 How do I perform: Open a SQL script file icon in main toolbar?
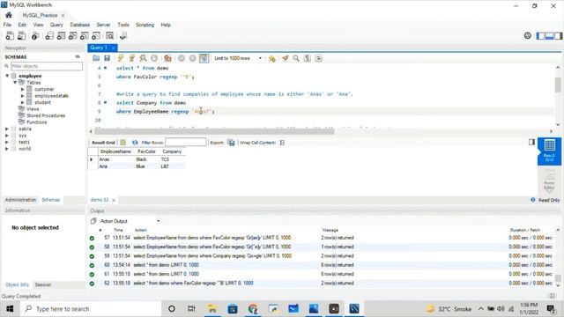(21, 35)
